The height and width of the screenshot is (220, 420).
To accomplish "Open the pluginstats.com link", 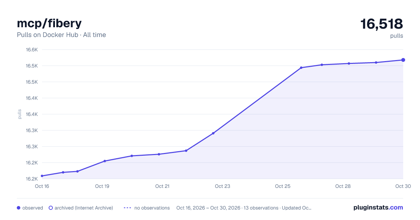I will pyautogui.click(x=378, y=207).
